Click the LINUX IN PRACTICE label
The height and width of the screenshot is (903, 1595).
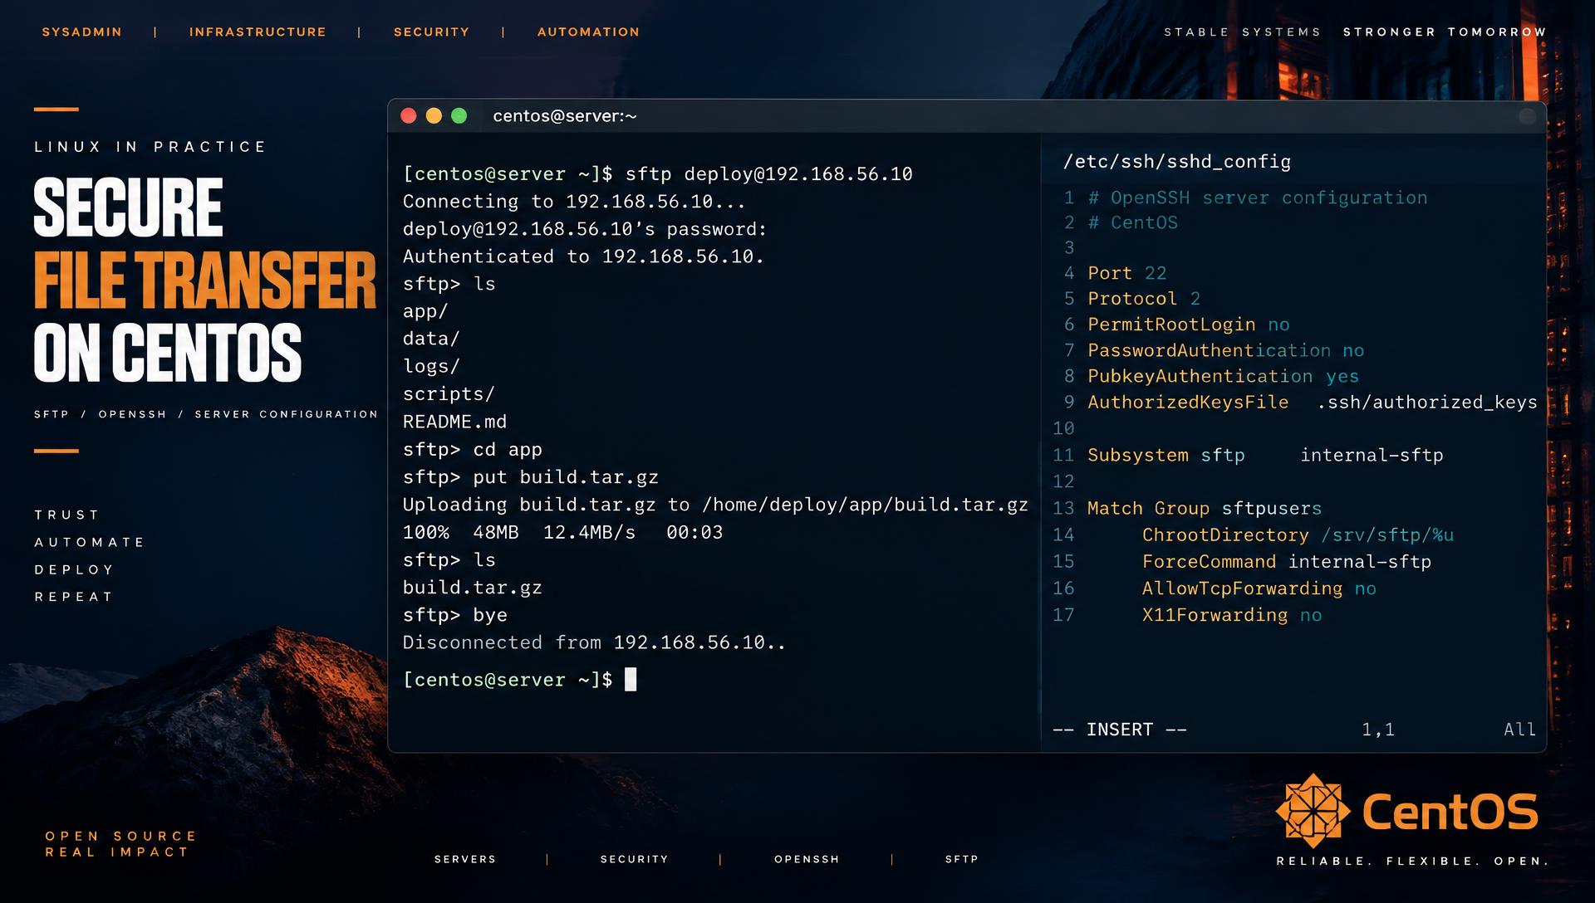coord(150,147)
